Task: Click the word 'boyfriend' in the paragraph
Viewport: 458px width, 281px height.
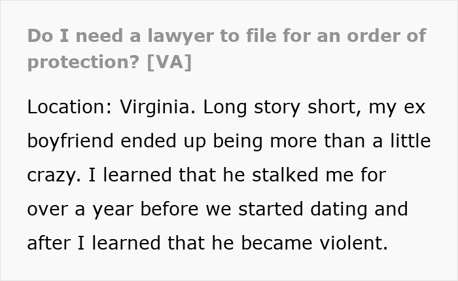Action: tap(70, 141)
